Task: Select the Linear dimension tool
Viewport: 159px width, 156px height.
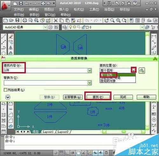Action: click(154, 36)
